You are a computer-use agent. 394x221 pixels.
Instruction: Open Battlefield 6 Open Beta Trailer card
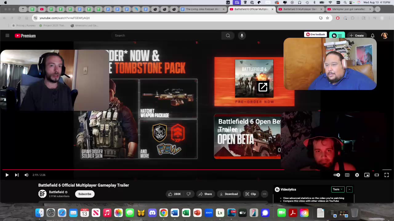(247, 137)
